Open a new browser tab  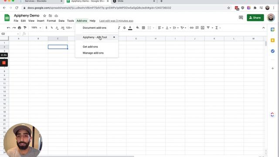click(161, 1)
